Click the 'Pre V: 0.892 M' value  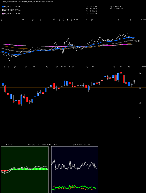tap(116, 9)
